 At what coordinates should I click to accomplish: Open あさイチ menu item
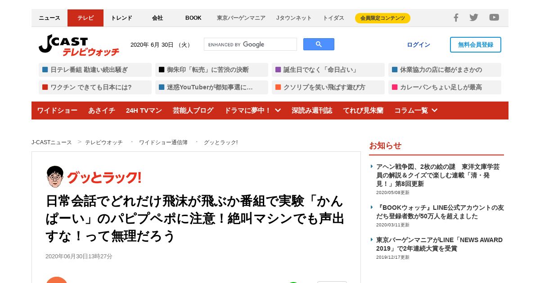102,111
